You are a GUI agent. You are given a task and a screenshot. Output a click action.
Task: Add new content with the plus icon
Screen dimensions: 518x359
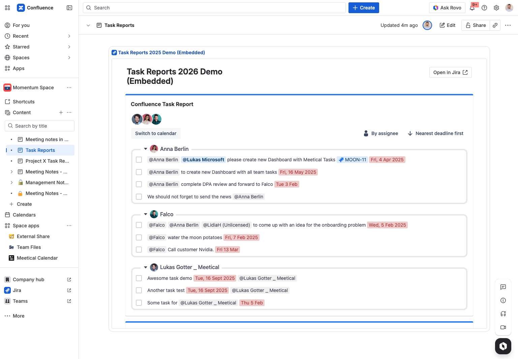[61, 112]
